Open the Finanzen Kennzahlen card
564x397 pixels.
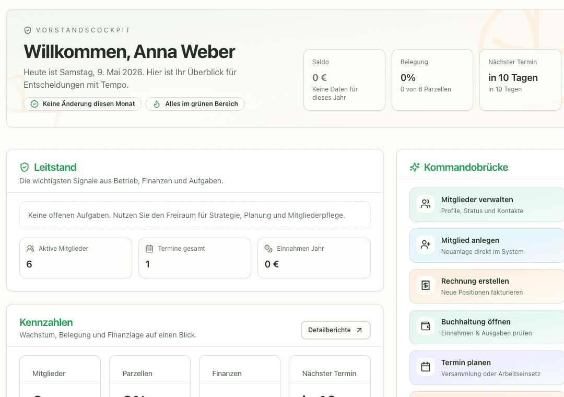tap(240, 376)
